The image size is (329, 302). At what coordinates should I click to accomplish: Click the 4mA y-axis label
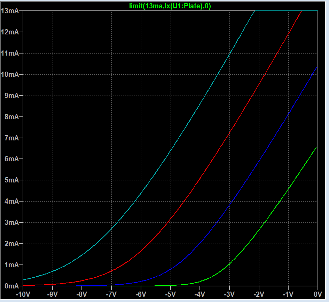click(12, 201)
